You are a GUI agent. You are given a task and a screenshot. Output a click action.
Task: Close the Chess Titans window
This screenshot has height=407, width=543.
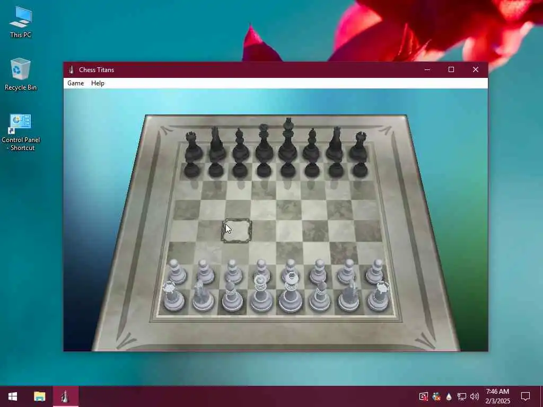tap(476, 69)
